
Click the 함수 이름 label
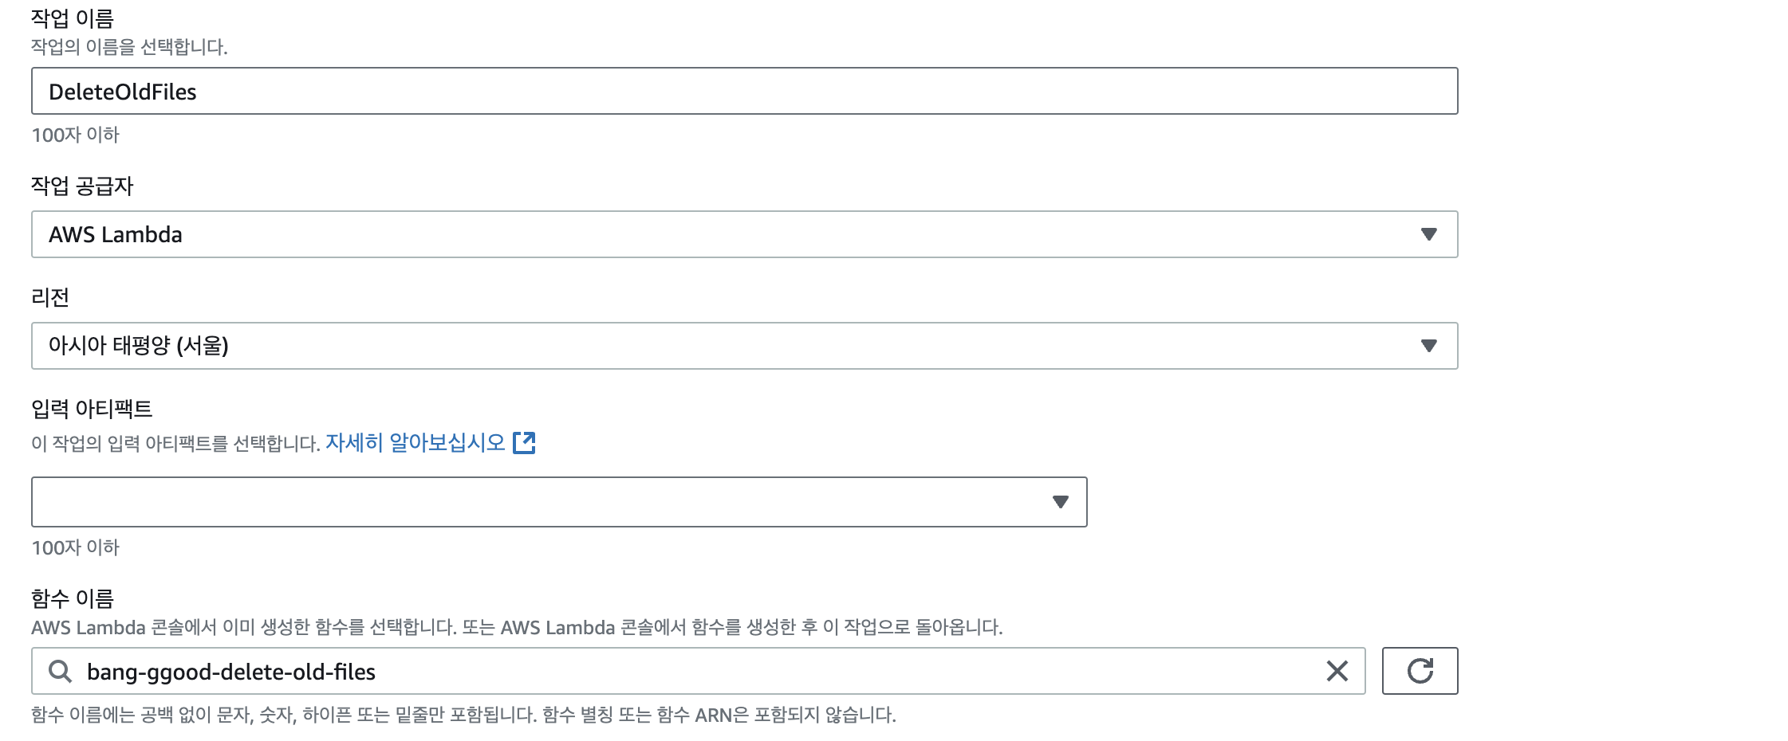click(x=73, y=598)
